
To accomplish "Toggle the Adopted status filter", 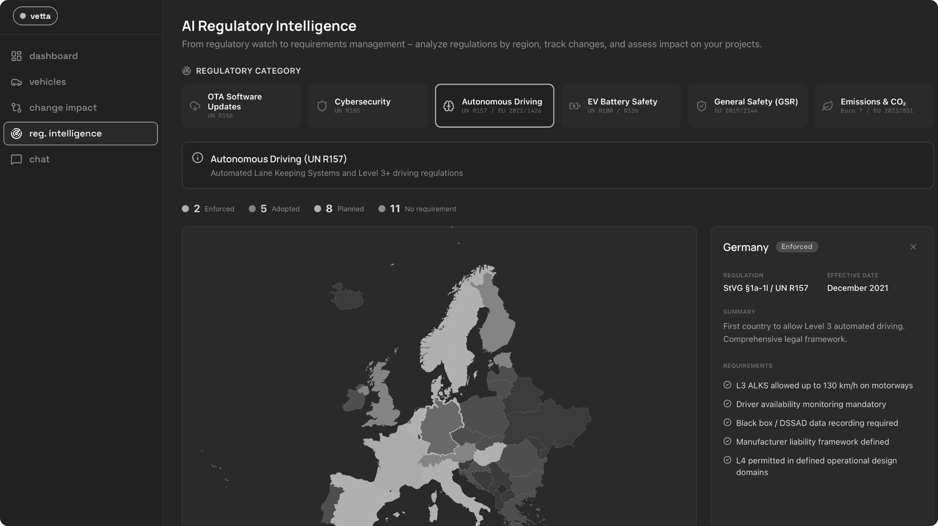I will (x=274, y=209).
